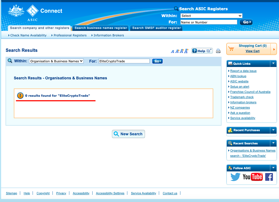Click '0 results found for "EliteCryptoTrade"' text

(x=57, y=96)
